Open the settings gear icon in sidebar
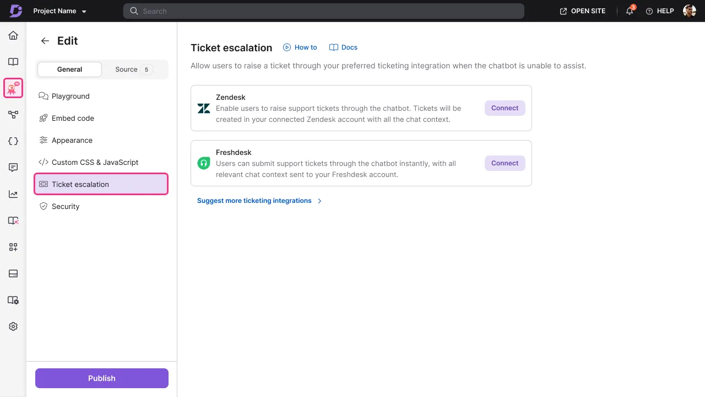This screenshot has width=705, height=397. (13, 326)
